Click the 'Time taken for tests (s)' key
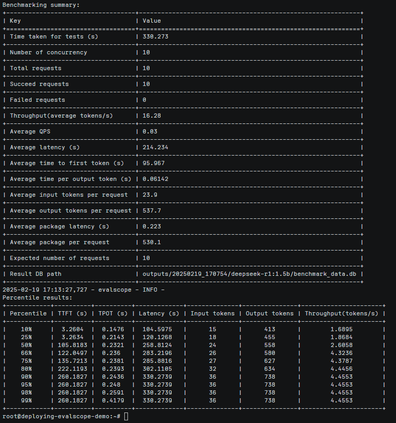The image size is (396, 423). click(x=54, y=36)
